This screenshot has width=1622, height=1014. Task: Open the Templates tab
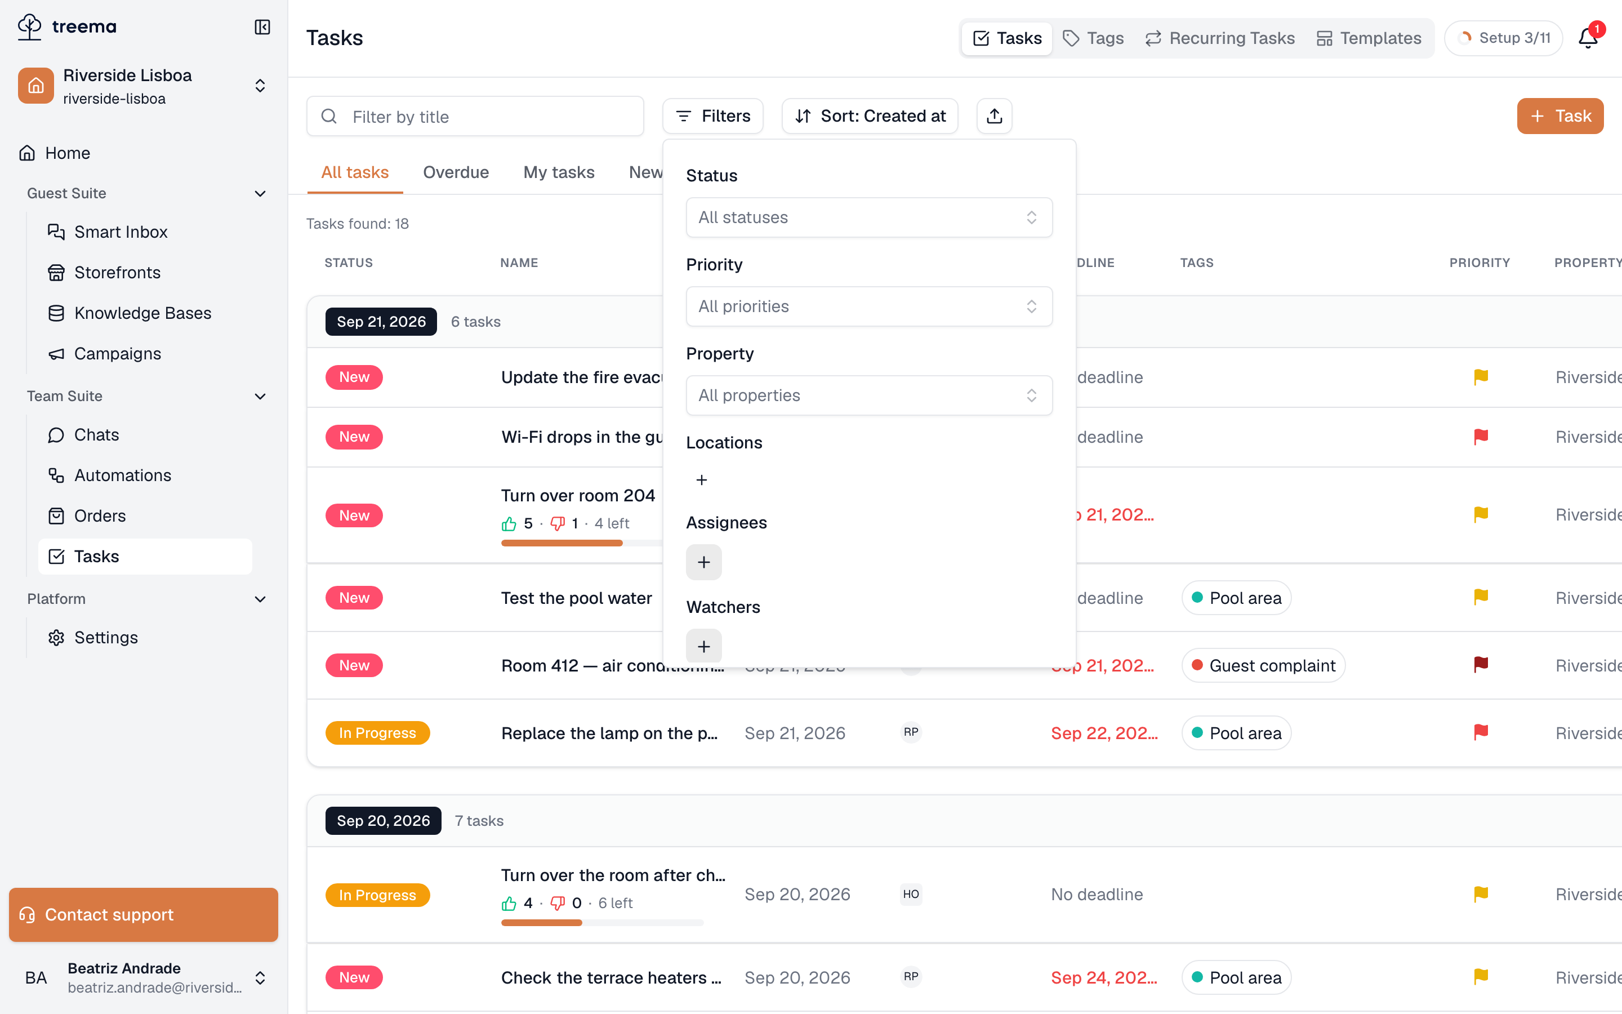1369,38
